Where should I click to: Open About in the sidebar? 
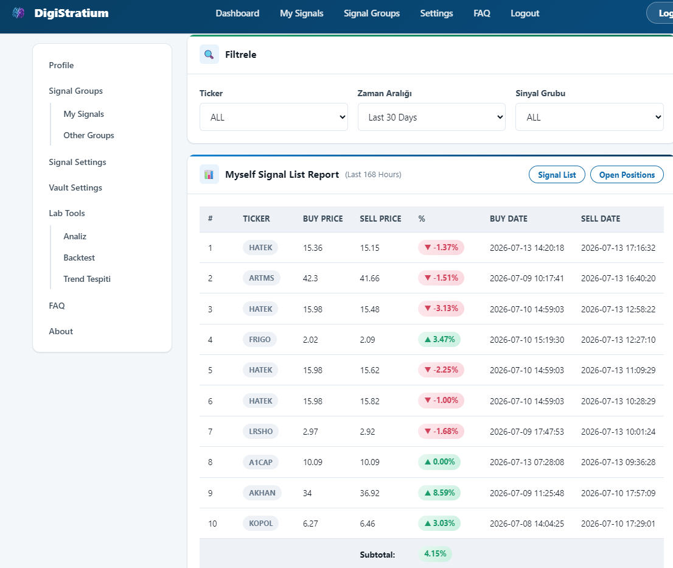pyautogui.click(x=61, y=331)
